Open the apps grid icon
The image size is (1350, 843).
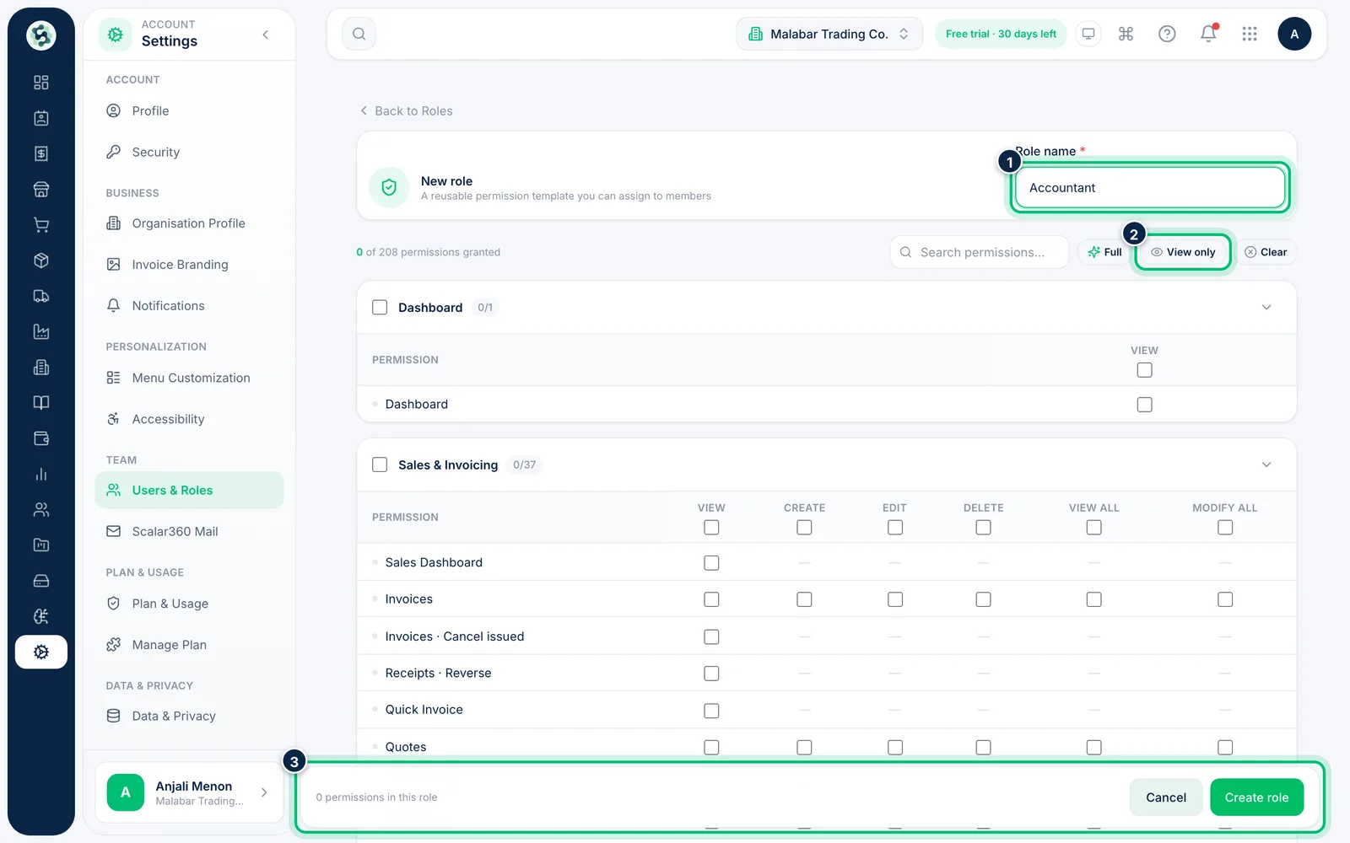pos(1250,34)
